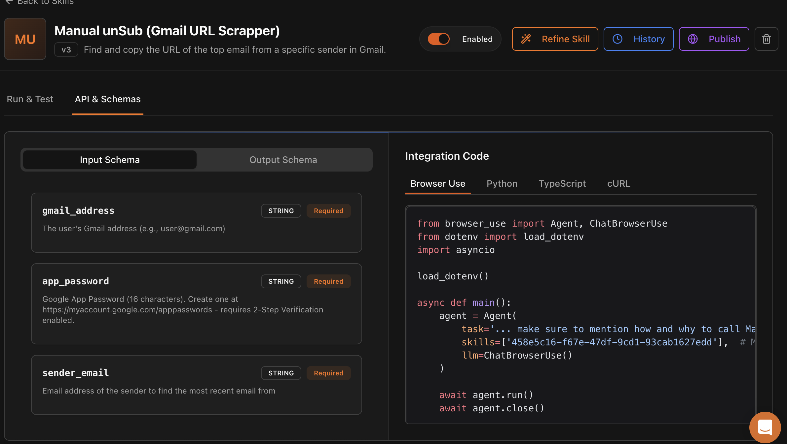Open the Python integration code tab
The image size is (787, 444).
click(502, 183)
